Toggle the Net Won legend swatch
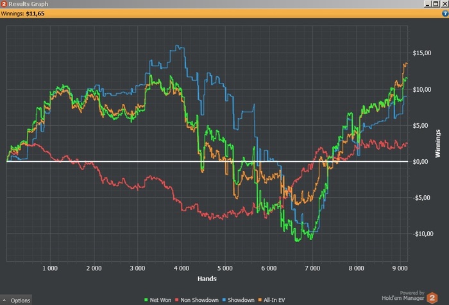 coord(146,300)
